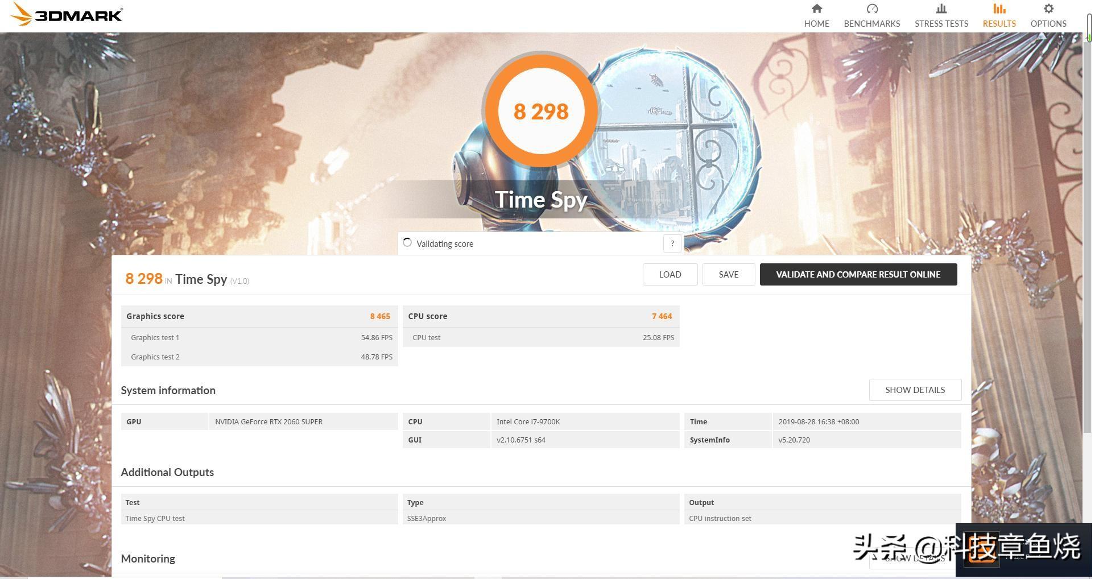Open the OPTIONS tab label
Viewport: 1099px width, 579px height.
(1048, 24)
